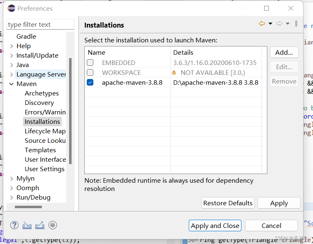Click the EMBEDDED row name

(118, 63)
